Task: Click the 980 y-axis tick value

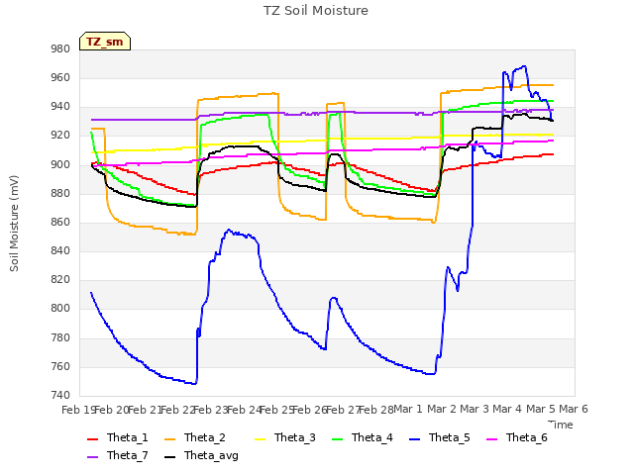Action: (x=60, y=48)
